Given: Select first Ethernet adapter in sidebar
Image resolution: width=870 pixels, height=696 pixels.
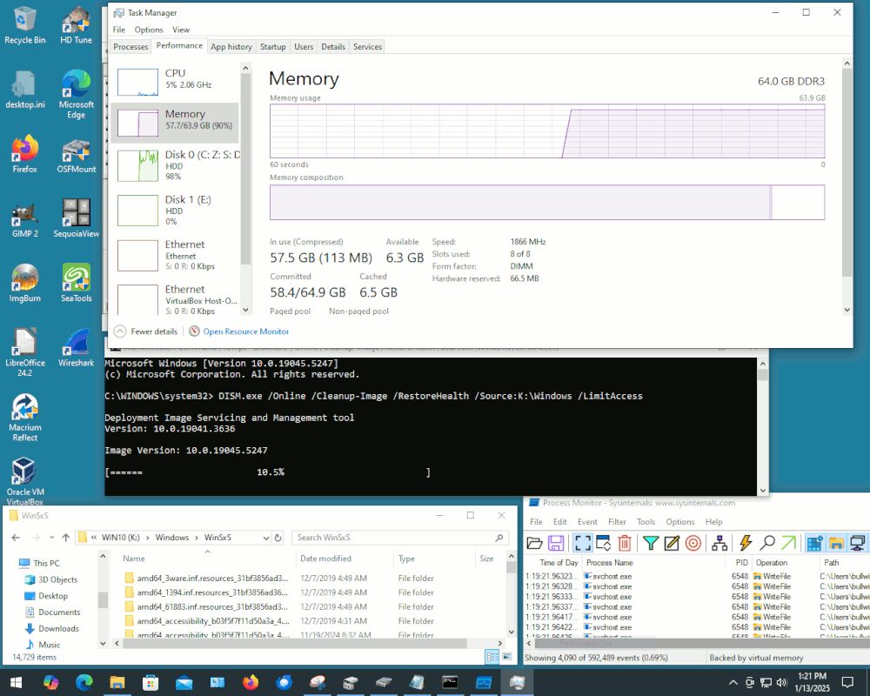Looking at the screenshot, I should (x=175, y=255).
